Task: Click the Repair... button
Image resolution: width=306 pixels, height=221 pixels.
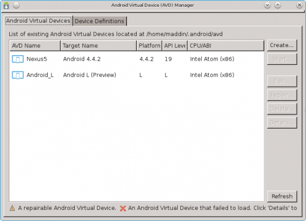Action: 282,95
